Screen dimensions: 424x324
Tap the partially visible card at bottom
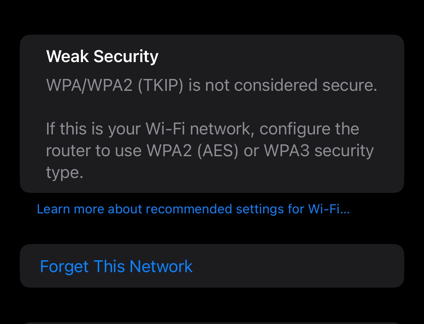coord(212,322)
